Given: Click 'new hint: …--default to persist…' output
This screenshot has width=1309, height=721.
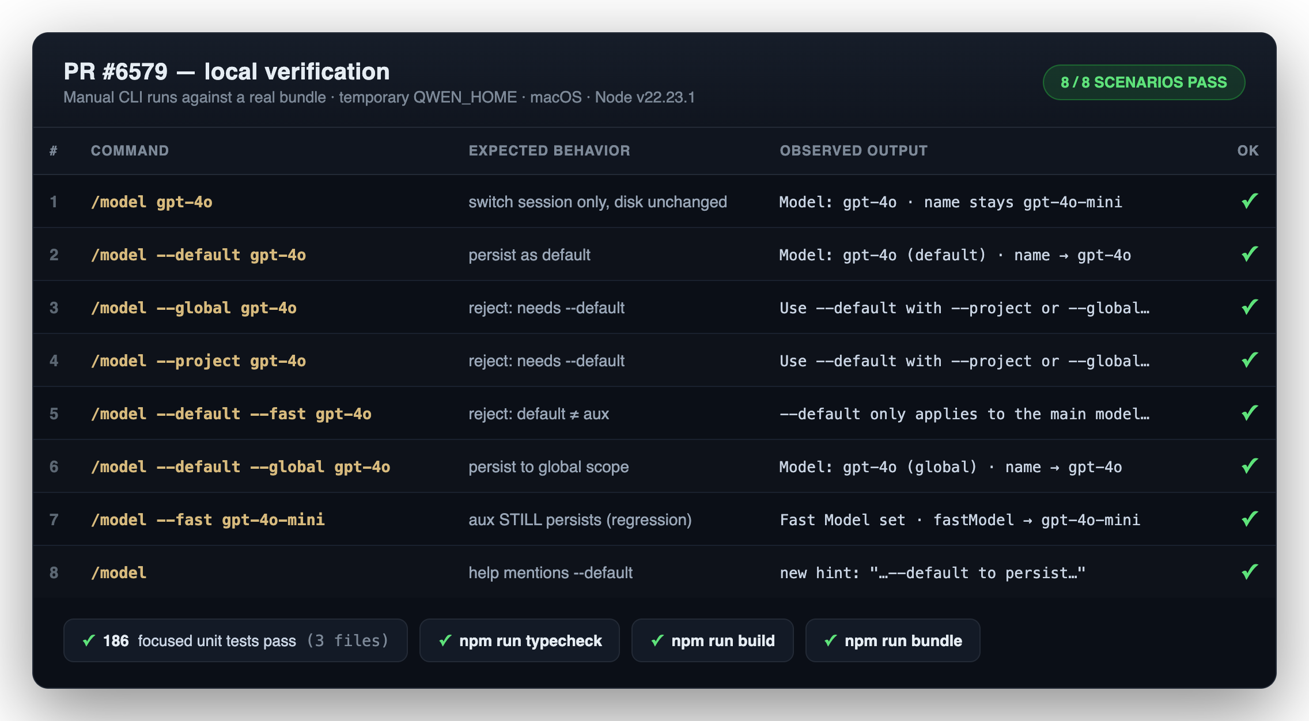Looking at the screenshot, I should click(x=933, y=572).
